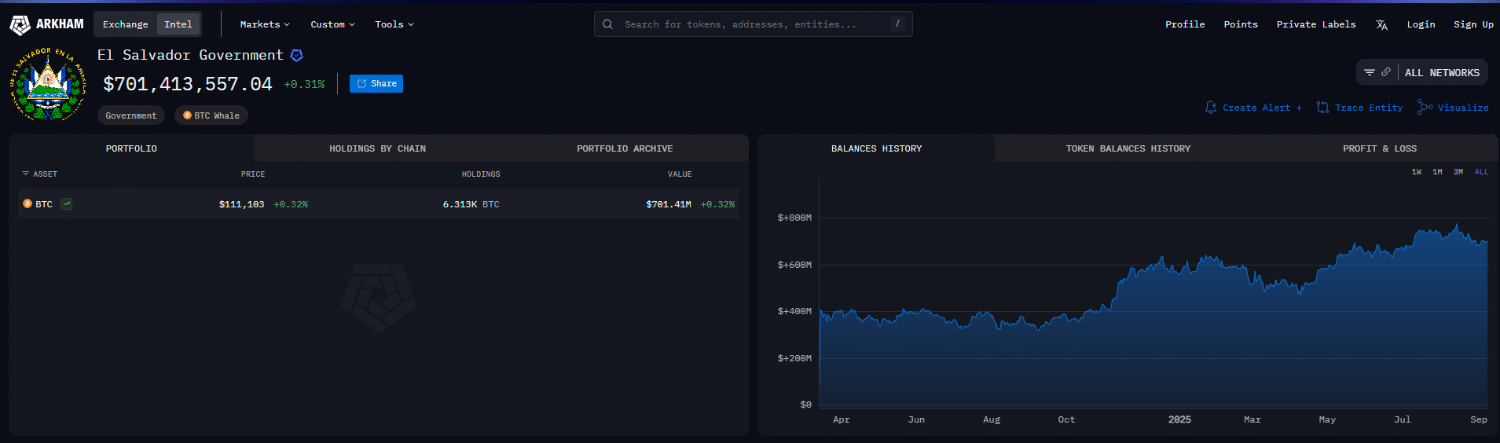The height and width of the screenshot is (443, 1500).
Task: Click the +0.31% change next to total balance
Action: point(304,84)
